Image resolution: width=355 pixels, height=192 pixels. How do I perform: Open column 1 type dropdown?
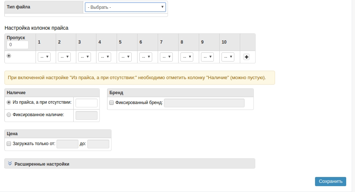(44, 57)
